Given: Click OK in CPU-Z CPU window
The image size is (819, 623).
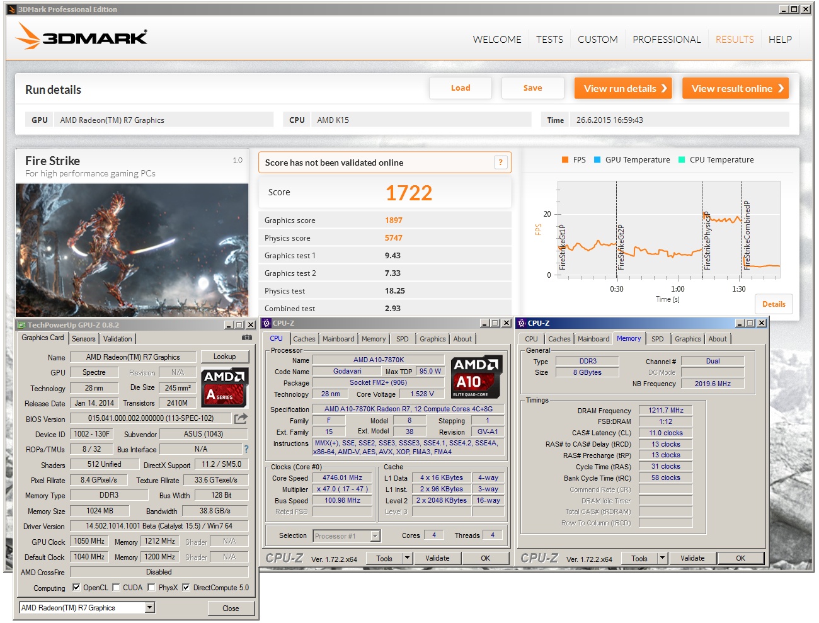Looking at the screenshot, I should tap(485, 558).
